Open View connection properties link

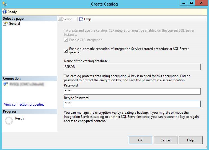coord(24,105)
